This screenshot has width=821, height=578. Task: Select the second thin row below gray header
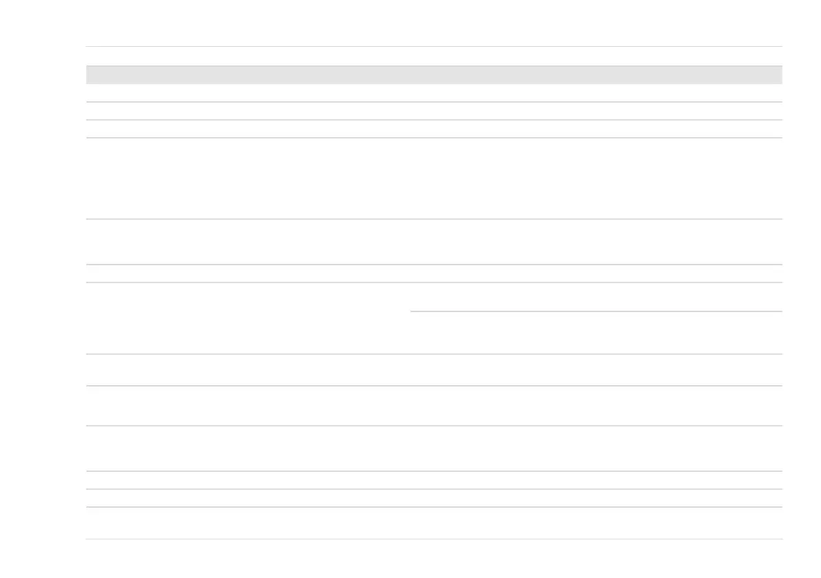pyautogui.click(x=433, y=111)
